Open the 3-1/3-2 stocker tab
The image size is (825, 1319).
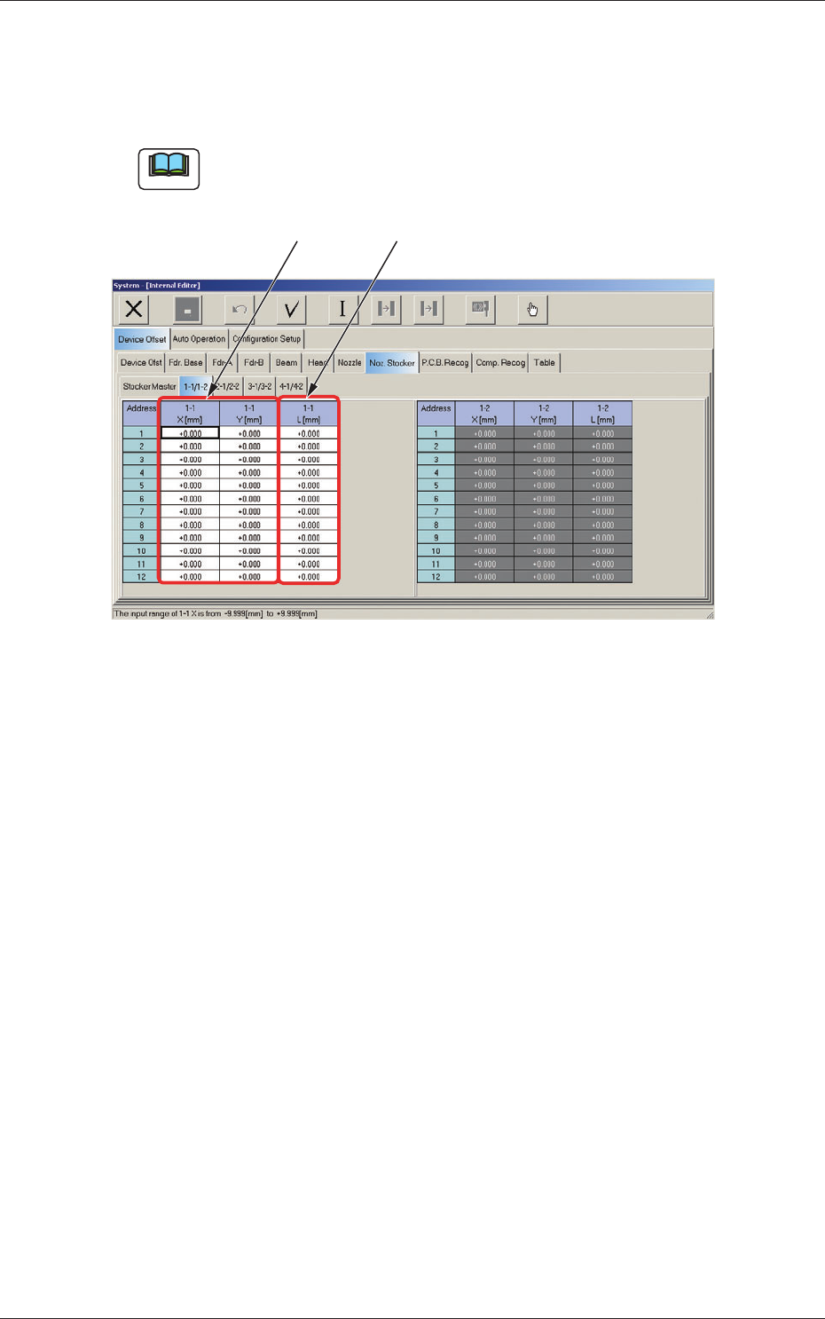(260, 386)
